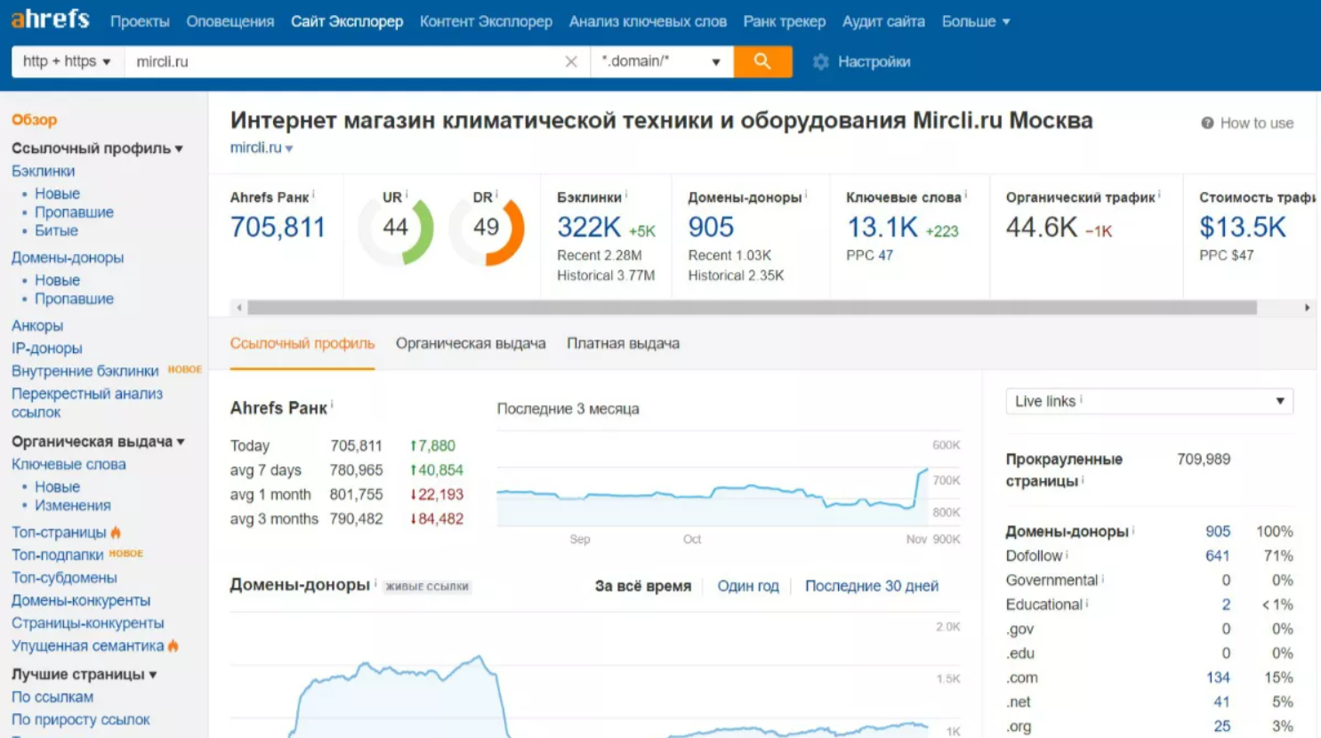Click scroll-left arrow of metrics scrollbar

[x=238, y=308]
